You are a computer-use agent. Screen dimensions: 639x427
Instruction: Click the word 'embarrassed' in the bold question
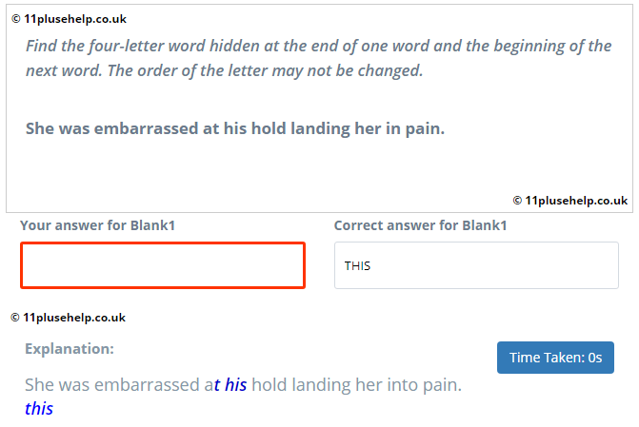[x=147, y=128]
